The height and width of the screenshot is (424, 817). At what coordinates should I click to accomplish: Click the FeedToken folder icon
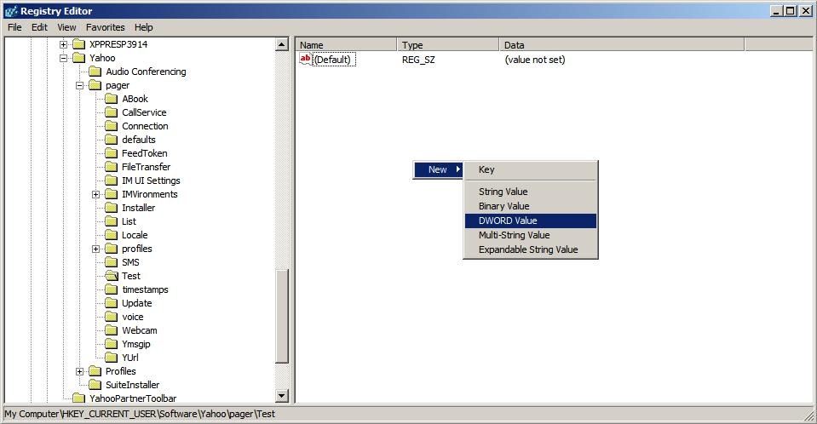pyautogui.click(x=111, y=153)
